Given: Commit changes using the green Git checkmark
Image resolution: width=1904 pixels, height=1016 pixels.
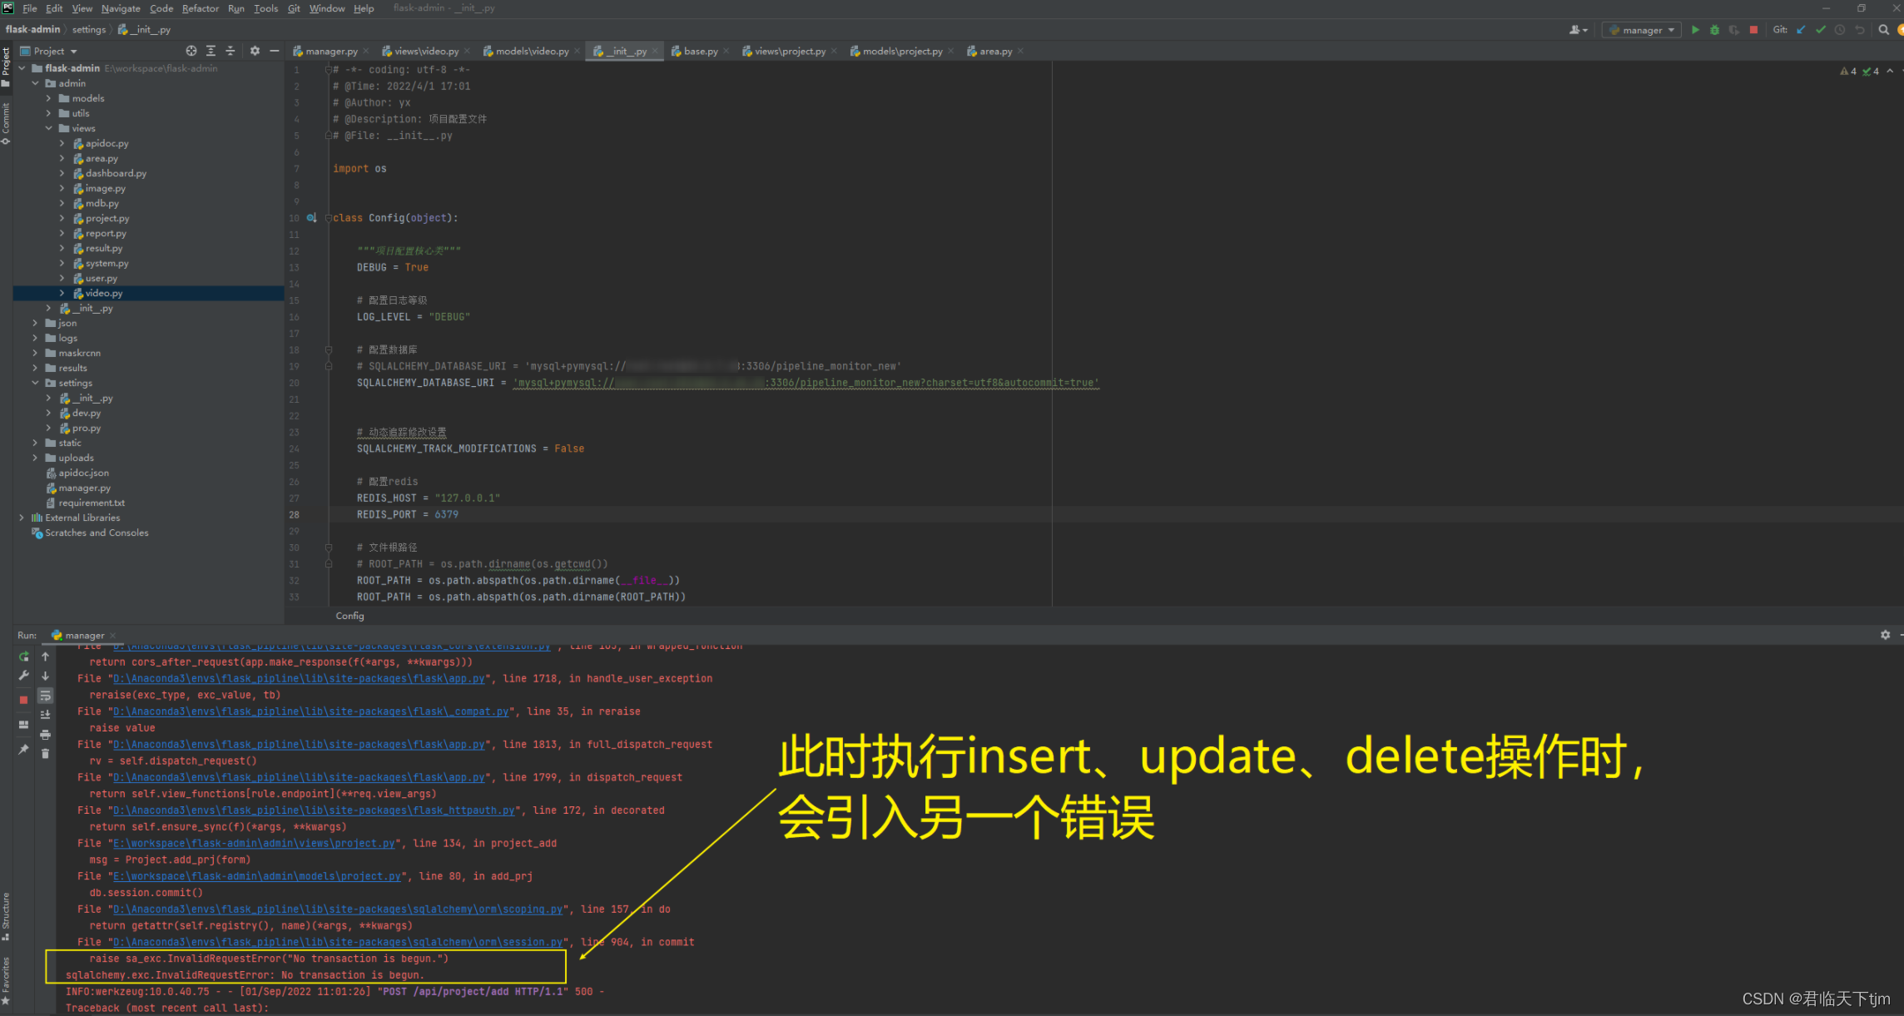Looking at the screenshot, I should (x=1821, y=30).
